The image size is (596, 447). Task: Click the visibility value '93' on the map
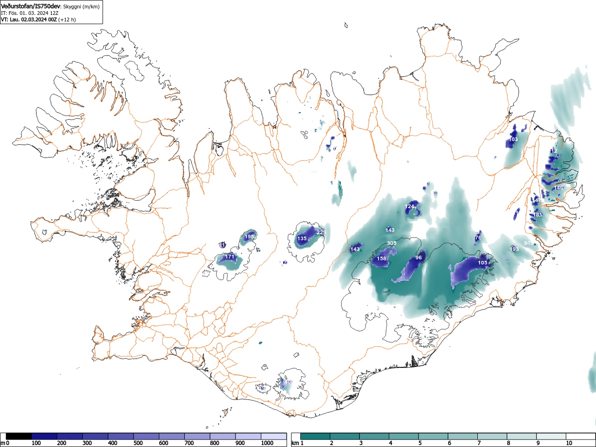pyautogui.click(x=515, y=250)
